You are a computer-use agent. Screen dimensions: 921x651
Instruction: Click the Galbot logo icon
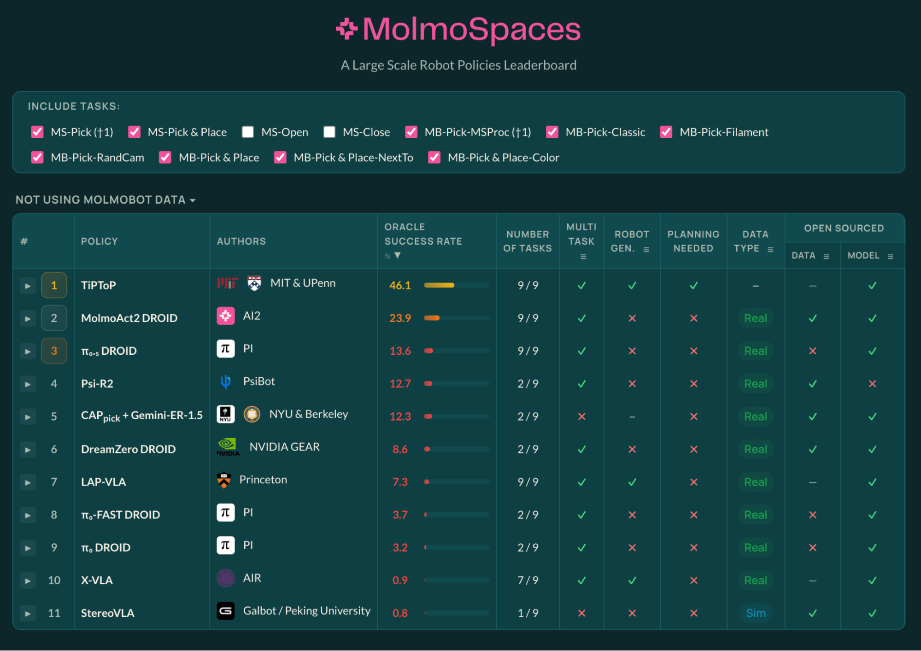pyautogui.click(x=226, y=611)
